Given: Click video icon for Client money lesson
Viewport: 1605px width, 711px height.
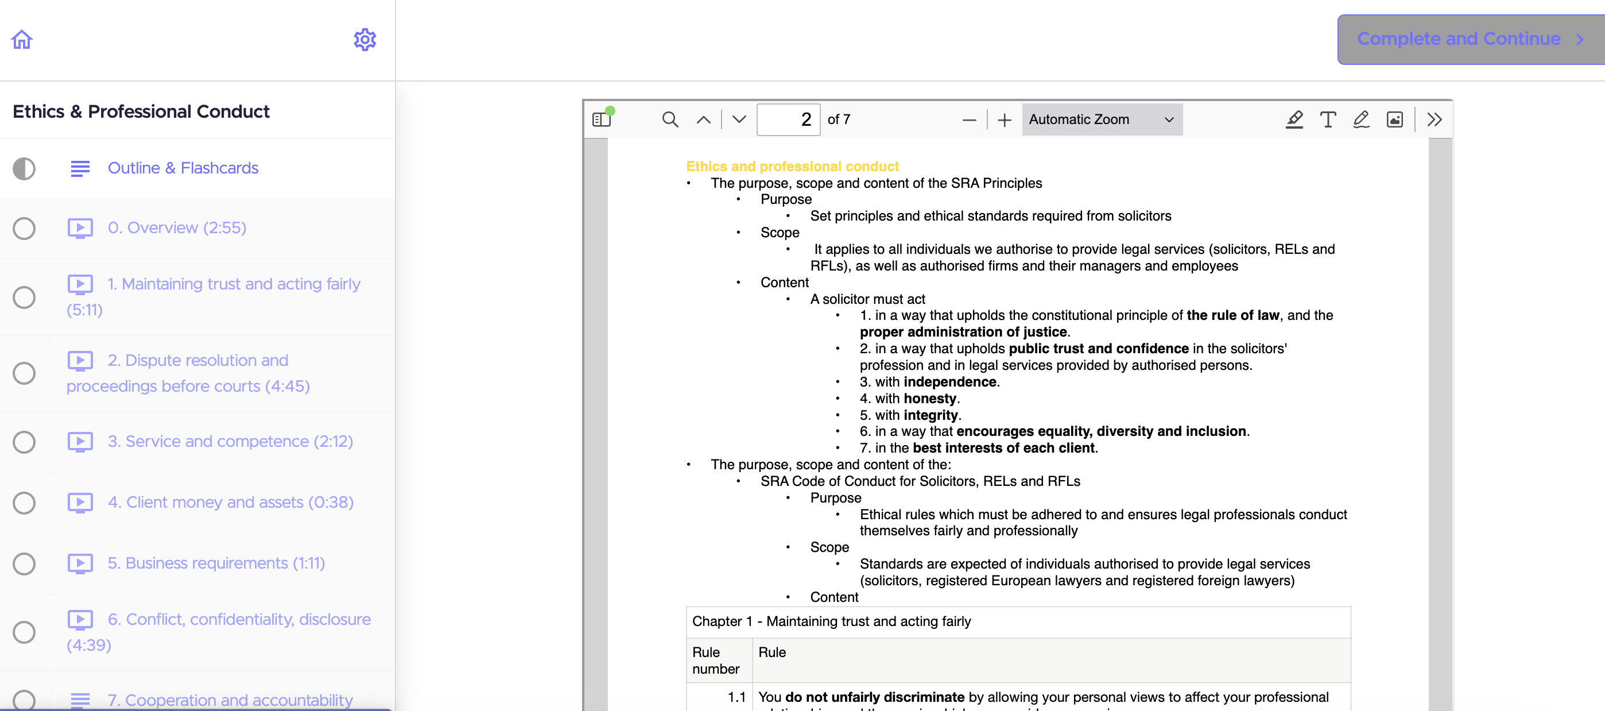Looking at the screenshot, I should click(80, 503).
